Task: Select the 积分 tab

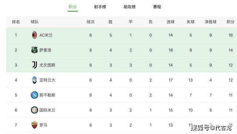Action: point(73,7)
